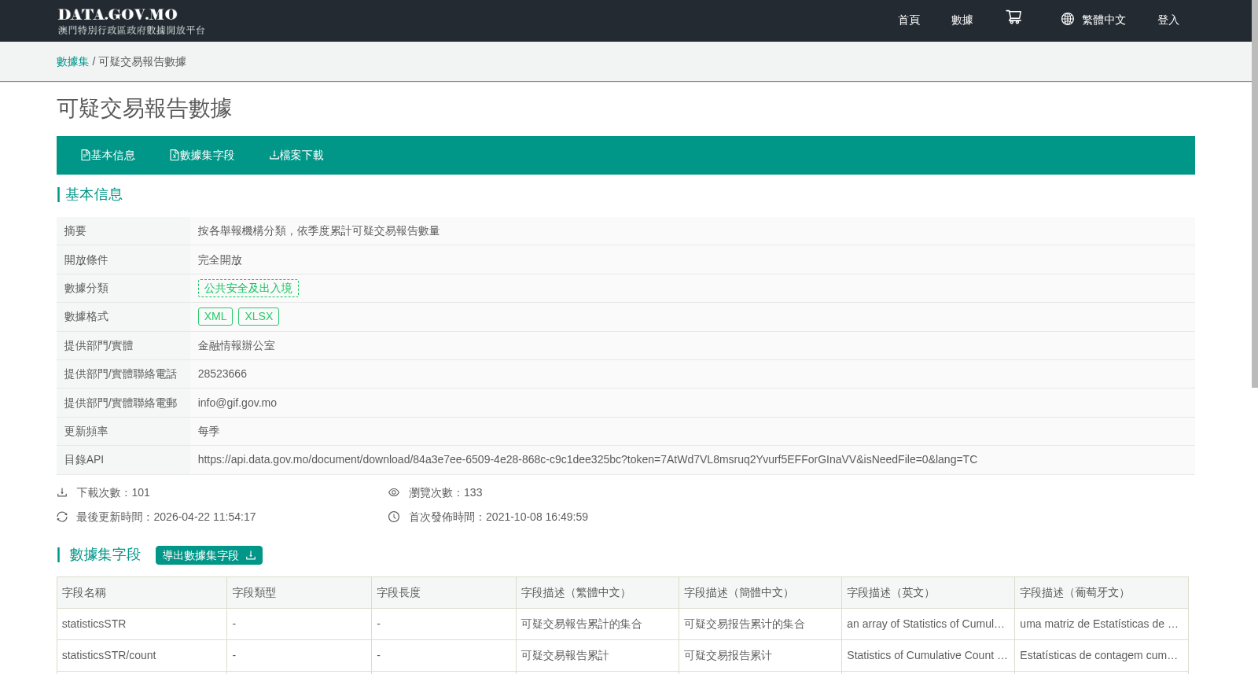This screenshot has width=1258, height=674.
Task: Select the XLSX format tag
Action: pyautogui.click(x=259, y=316)
